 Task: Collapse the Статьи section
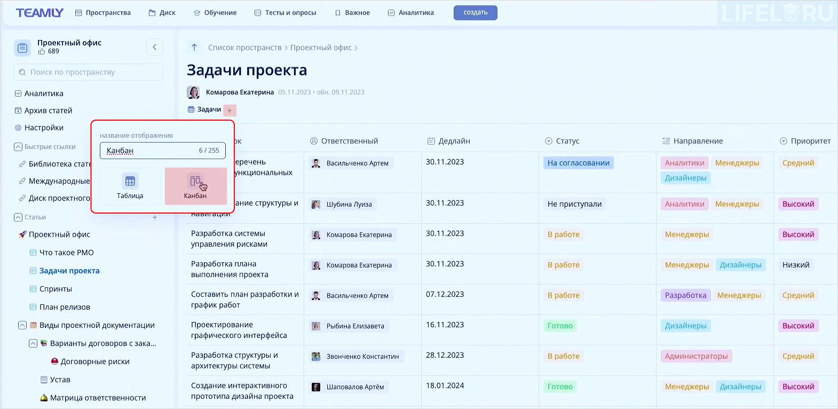coord(18,217)
